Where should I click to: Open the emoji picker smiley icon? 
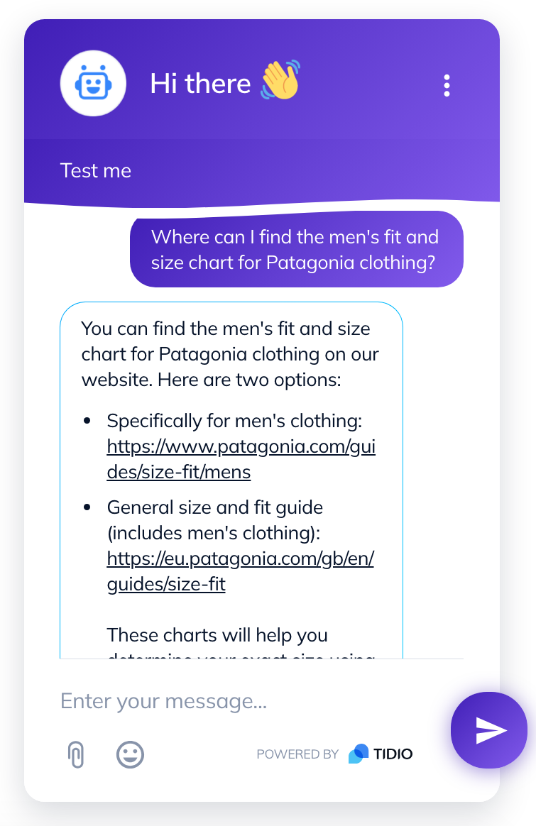pyautogui.click(x=130, y=754)
